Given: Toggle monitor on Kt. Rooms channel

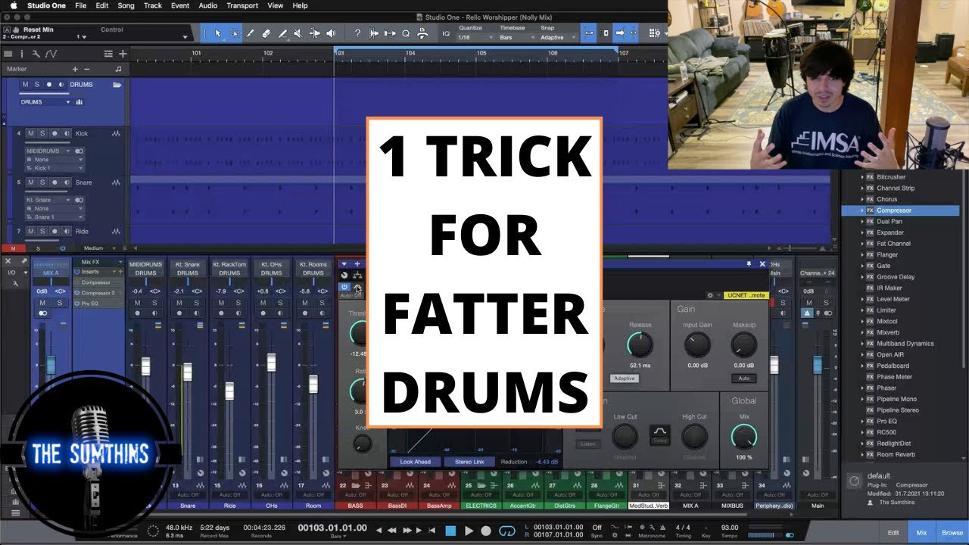Looking at the screenshot, I should pos(321,313).
